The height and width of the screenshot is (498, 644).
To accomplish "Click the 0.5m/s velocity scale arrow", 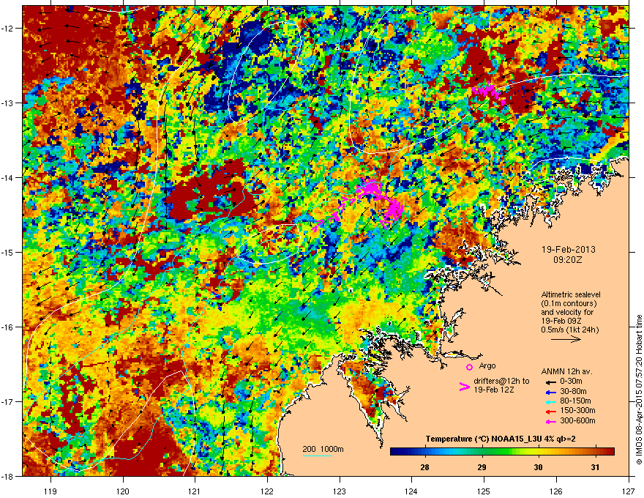I will click(x=566, y=339).
